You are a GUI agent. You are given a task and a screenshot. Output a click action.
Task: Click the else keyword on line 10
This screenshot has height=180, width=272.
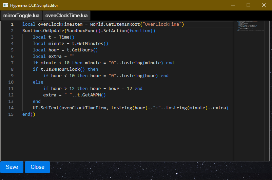38,82
